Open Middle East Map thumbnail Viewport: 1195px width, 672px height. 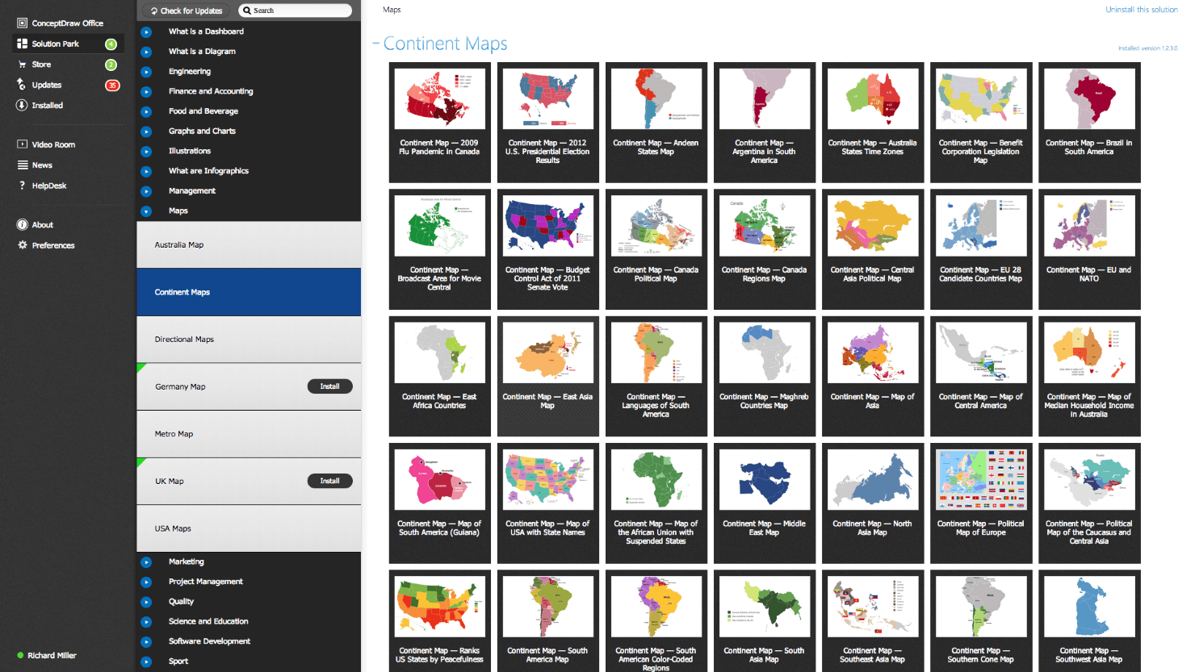click(764, 503)
